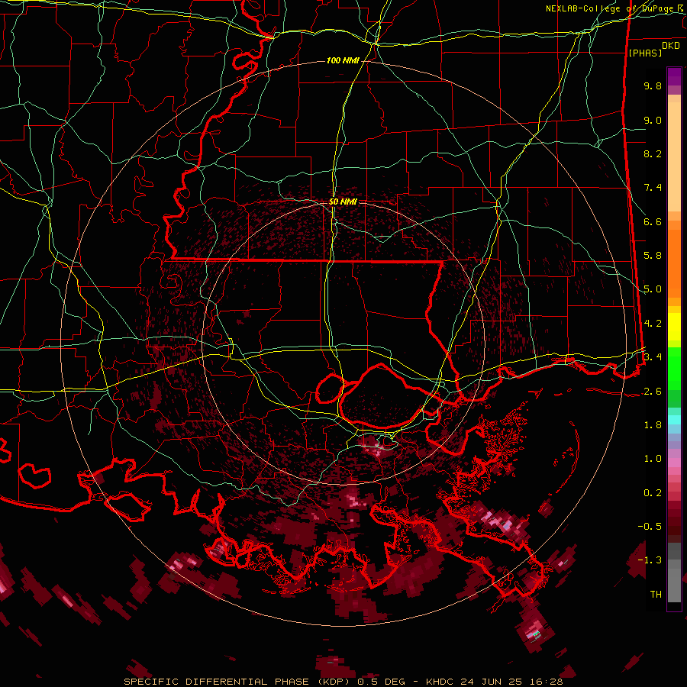Click the 50 NMI range ring label

point(343,202)
